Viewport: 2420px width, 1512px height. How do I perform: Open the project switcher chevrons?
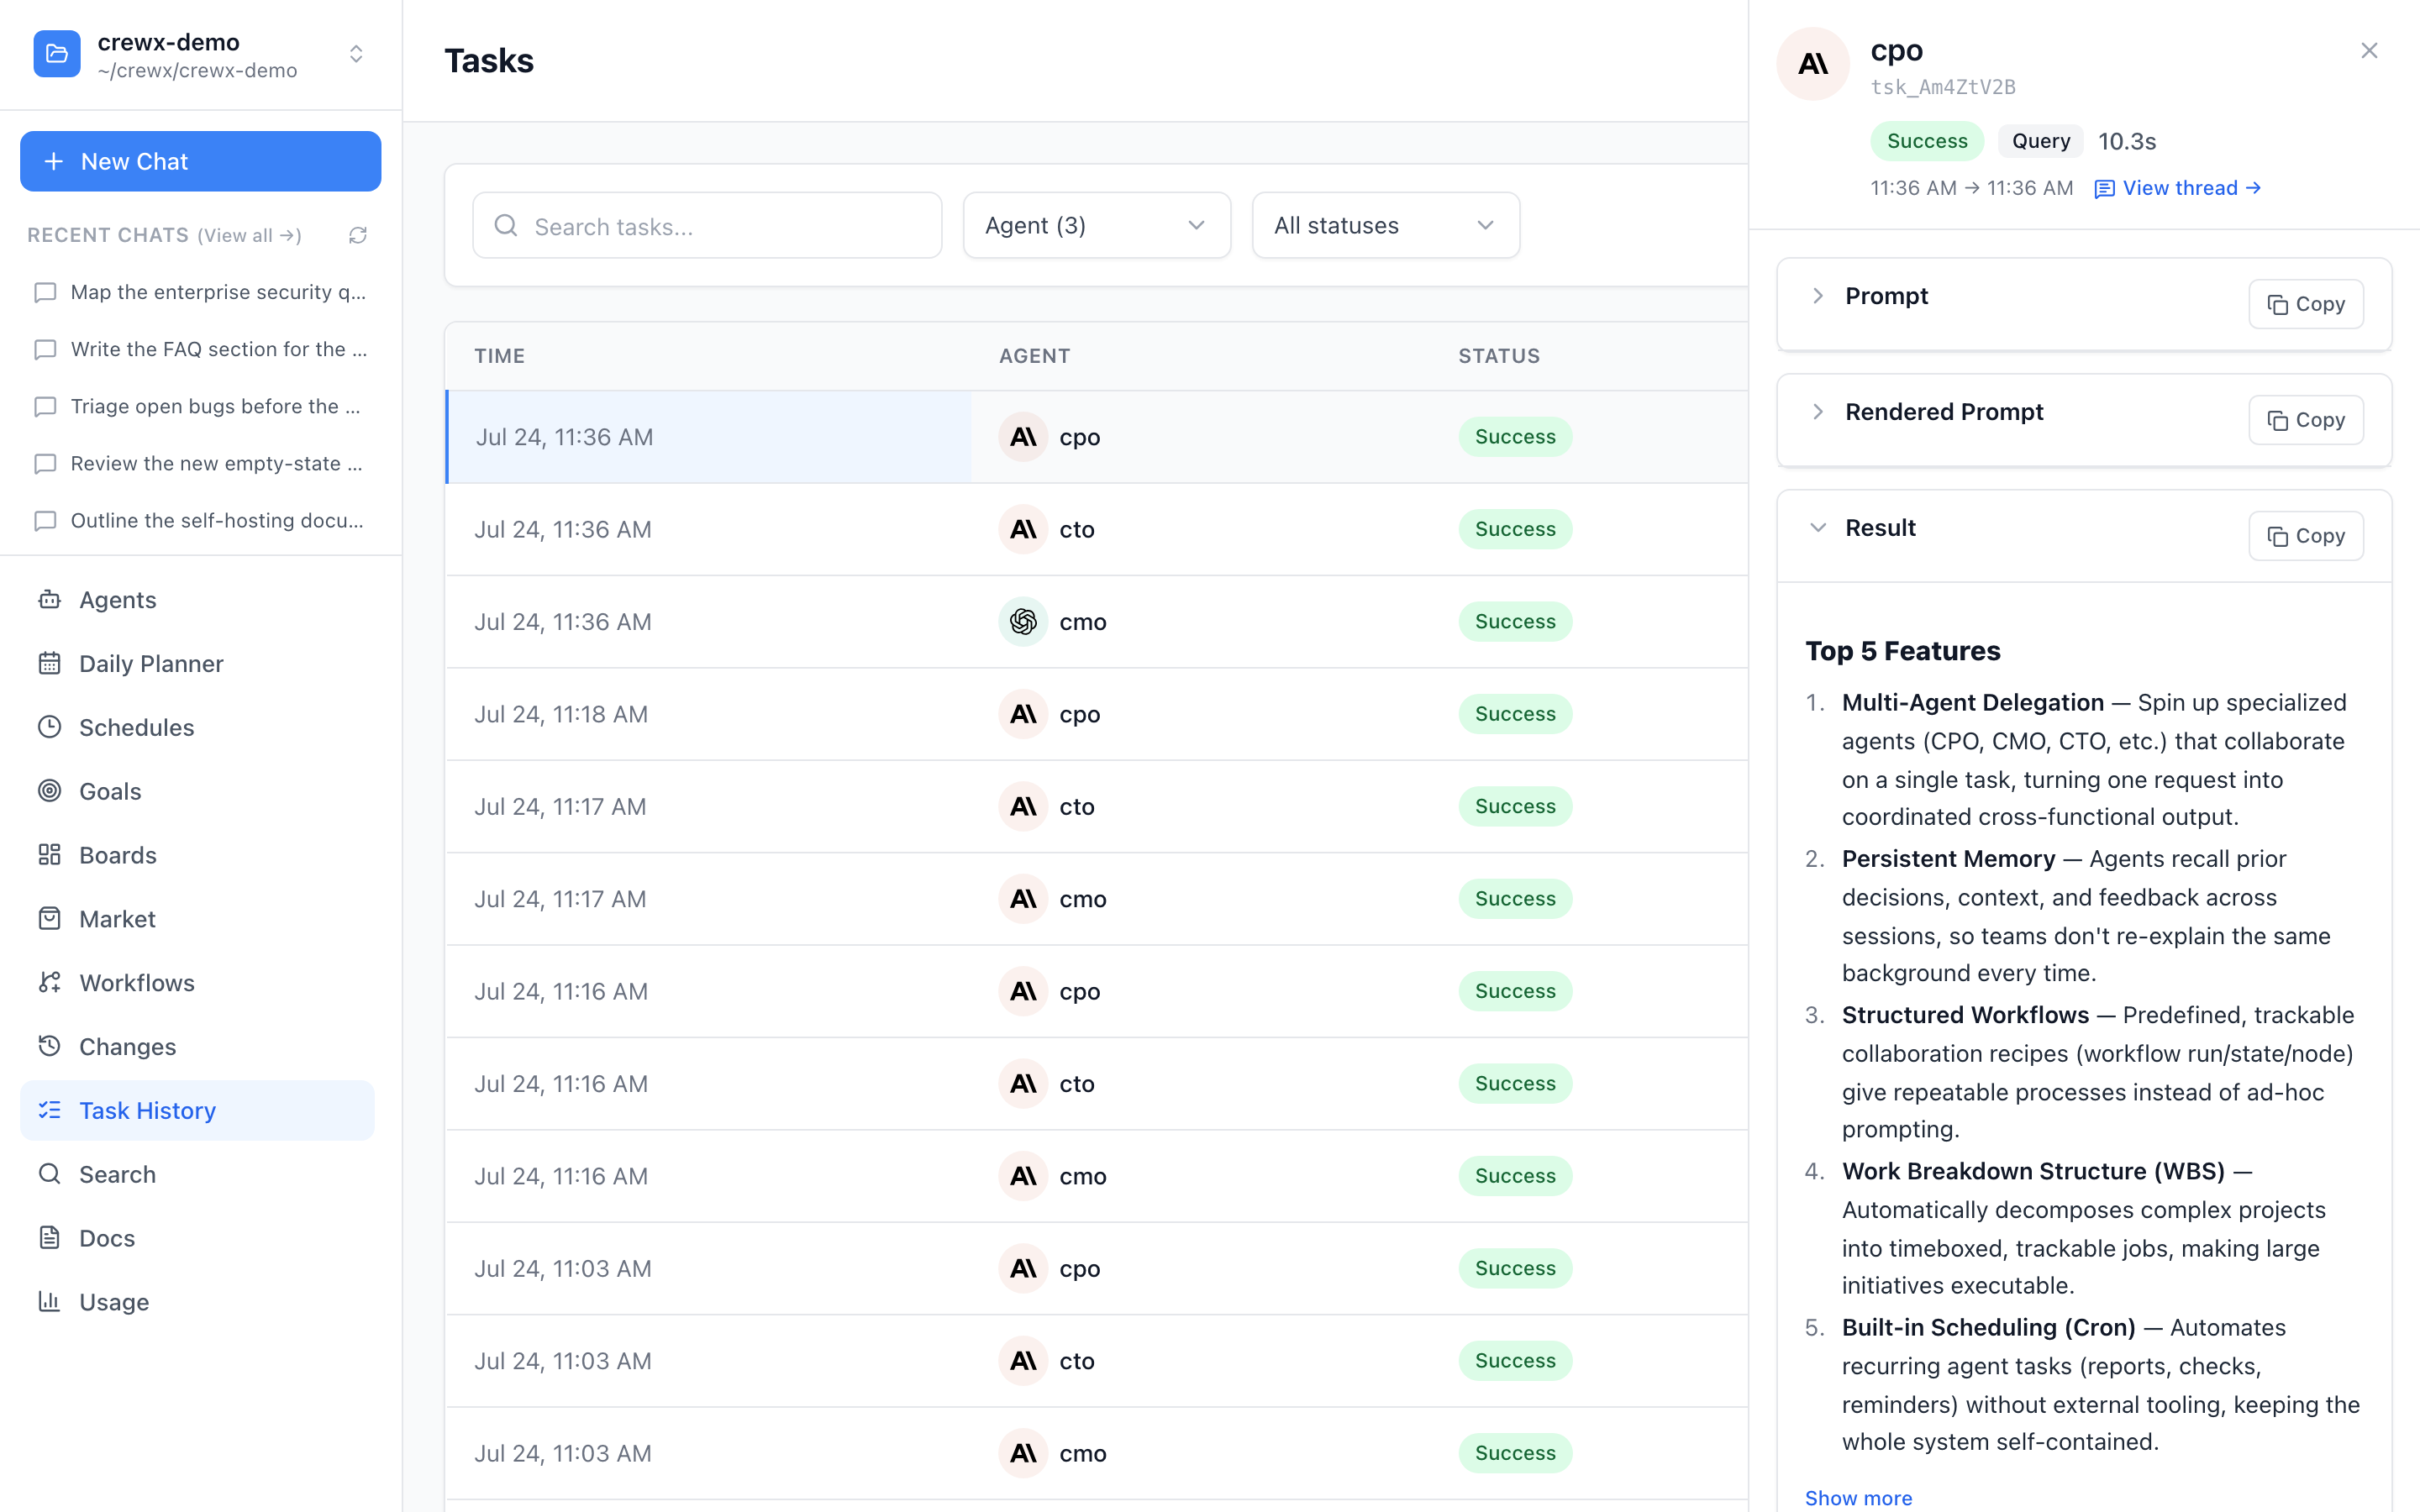(x=356, y=54)
